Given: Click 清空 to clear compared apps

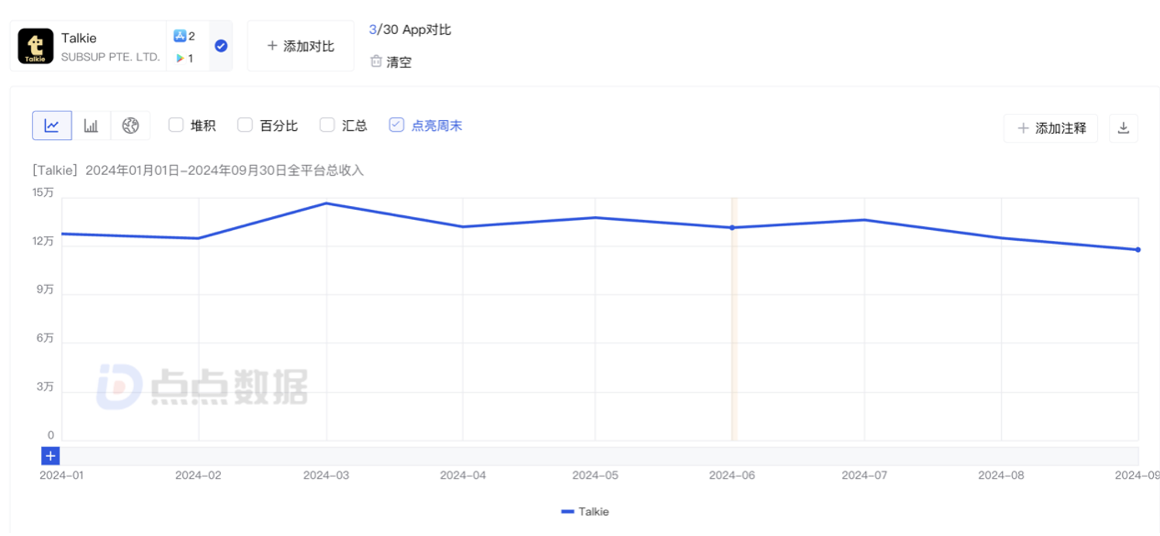Looking at the screenshot, I should pos(399,63).
